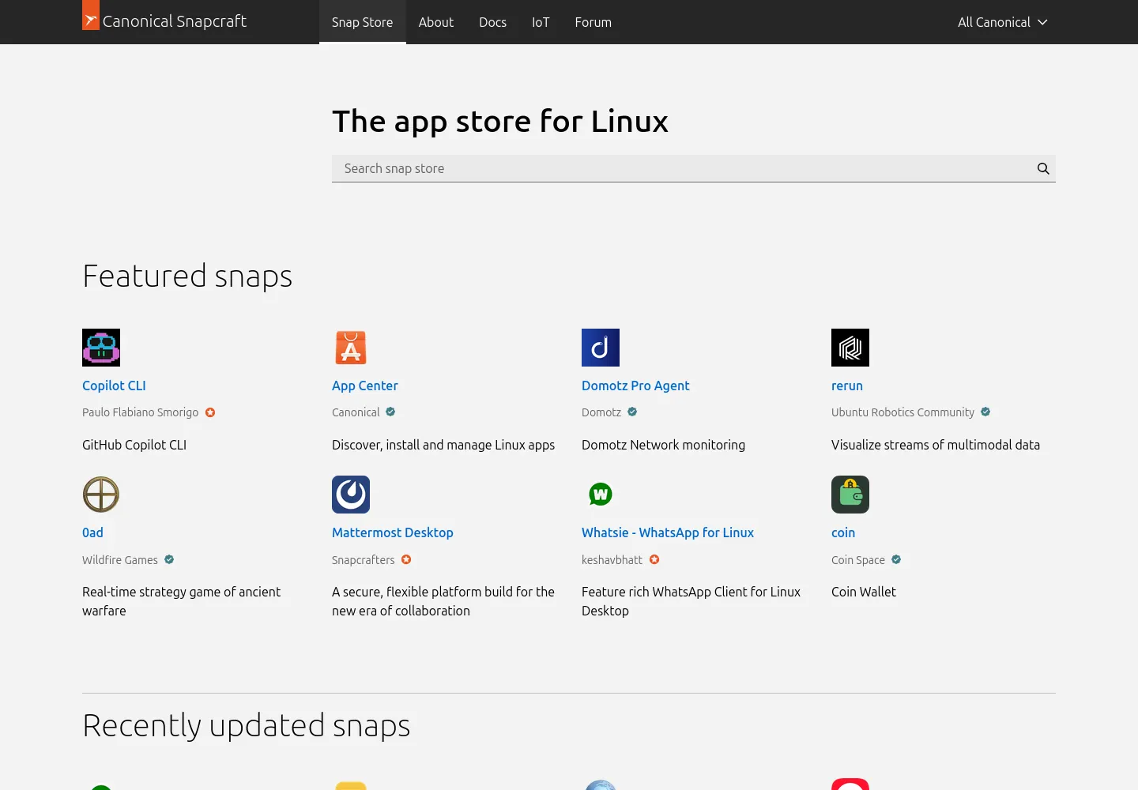Open the Forum menu item

click(593, 22)
